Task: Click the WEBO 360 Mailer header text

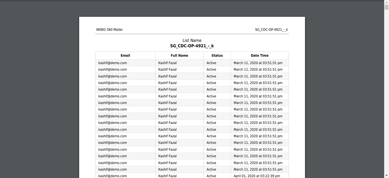Action: click(110, 30)
